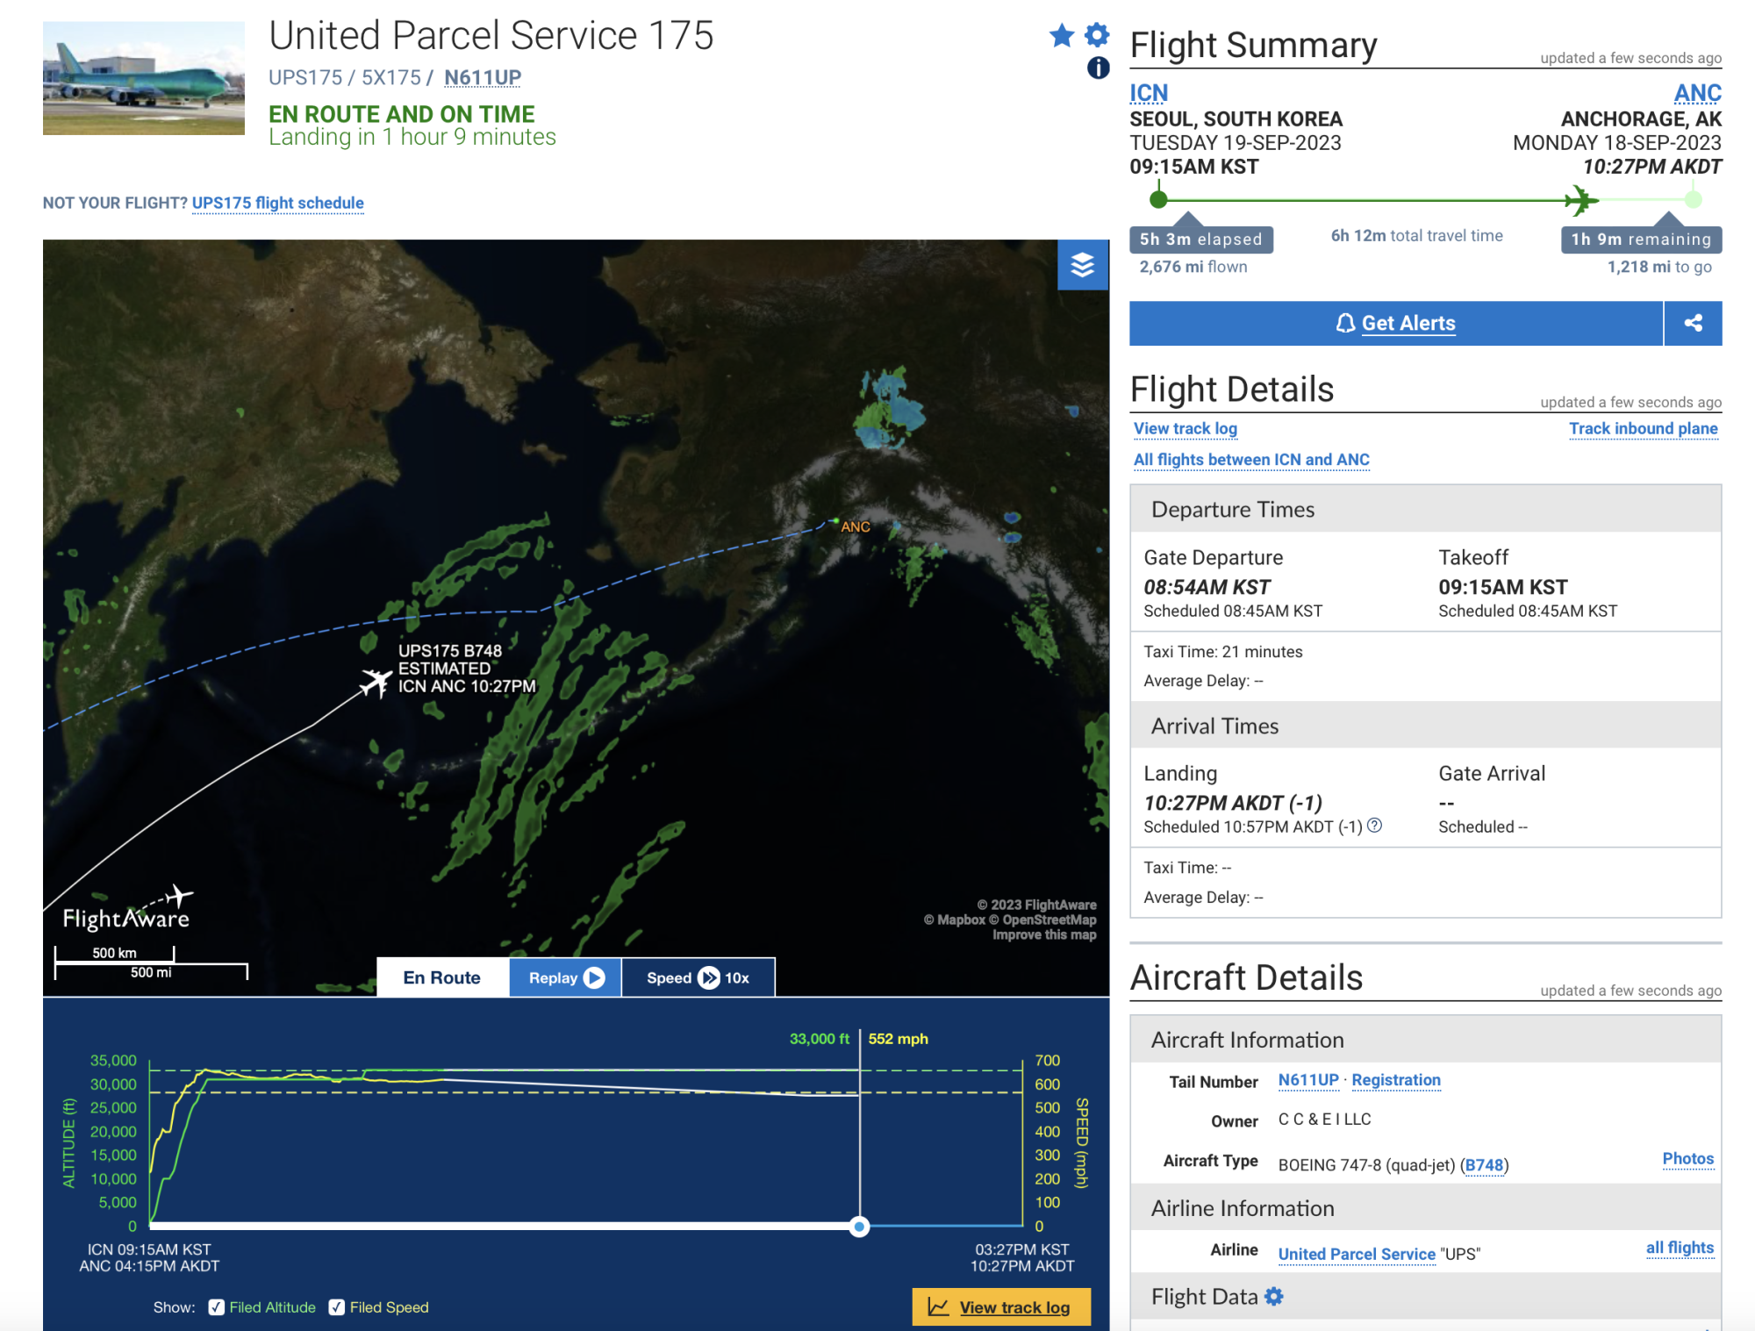Open United Parcel Service airline link
Screen dimensions: 1755x1331
click(x=1357, y=1254)
